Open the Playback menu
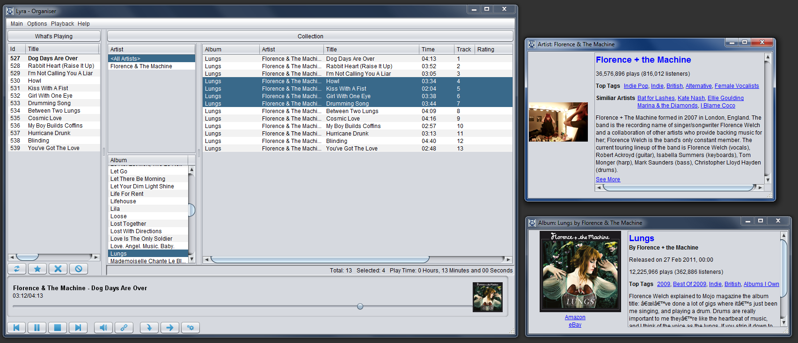This screenshot has height=343, width=798. [63, 24]
